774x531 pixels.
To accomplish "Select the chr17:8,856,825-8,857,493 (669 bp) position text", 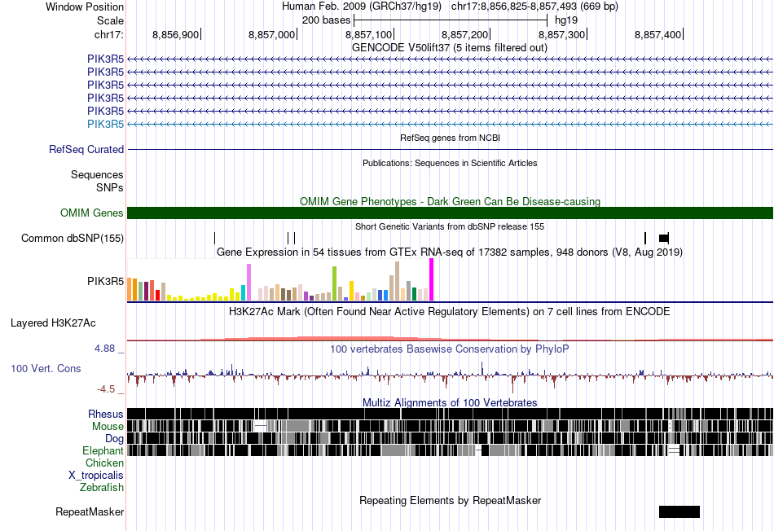I will coord(534,7).
